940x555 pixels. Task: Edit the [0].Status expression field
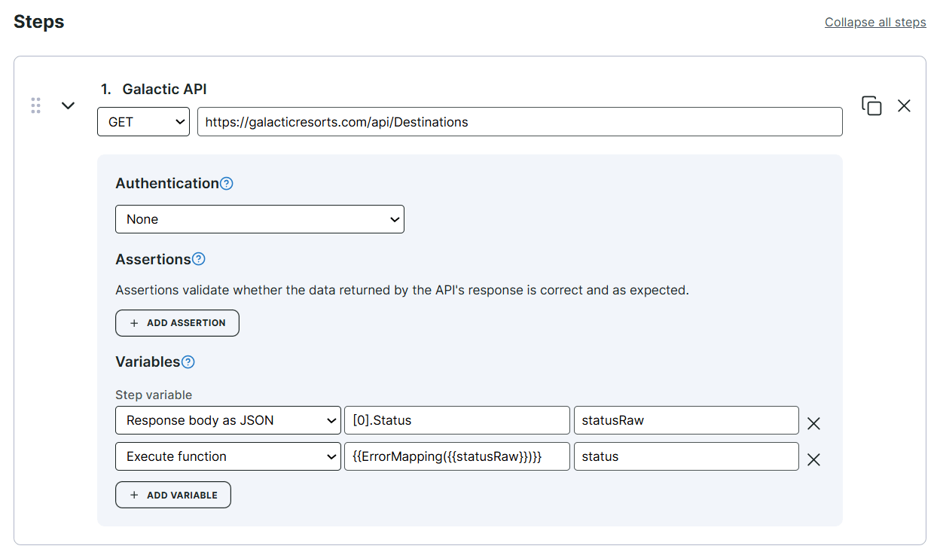coord(457,420)
